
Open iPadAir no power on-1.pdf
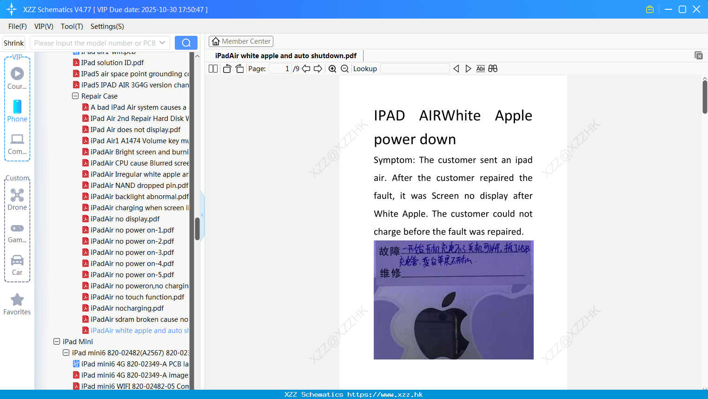128,230
